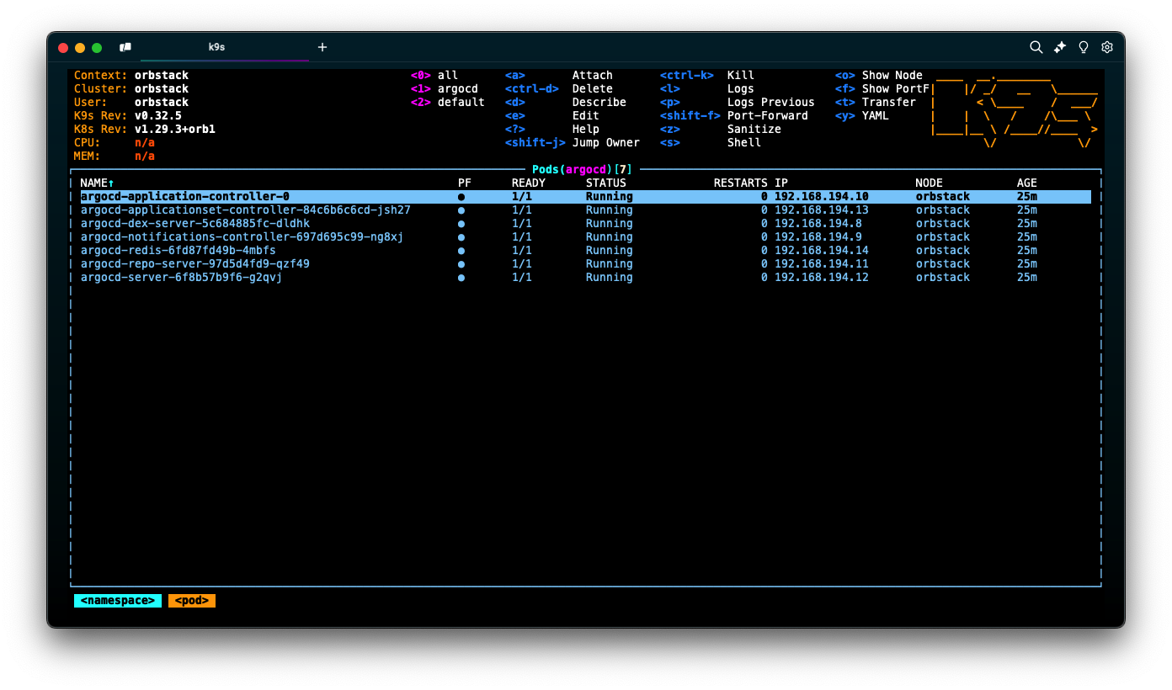
Task: Open terminal settings gear icon
Action: [1107, 47]
